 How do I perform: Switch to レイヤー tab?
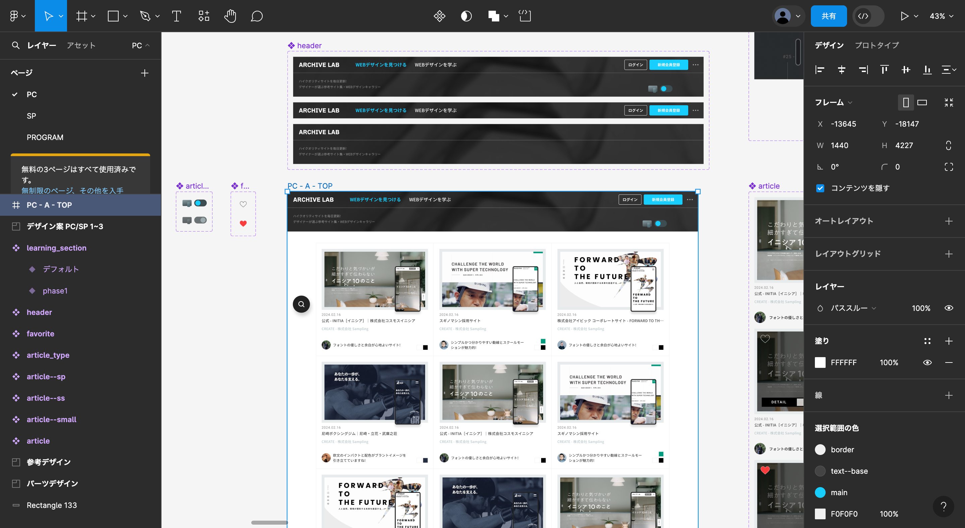[x=42, y=45]
